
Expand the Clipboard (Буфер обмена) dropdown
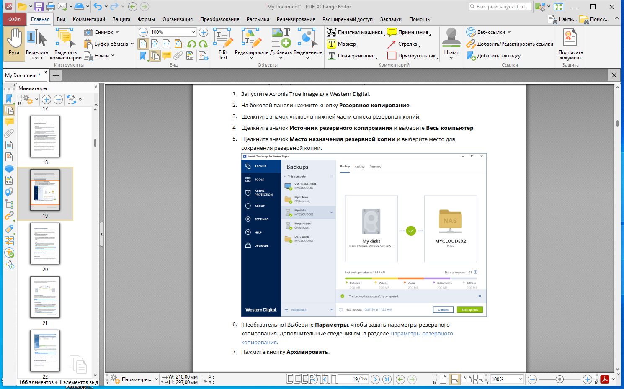pos(132,44)
